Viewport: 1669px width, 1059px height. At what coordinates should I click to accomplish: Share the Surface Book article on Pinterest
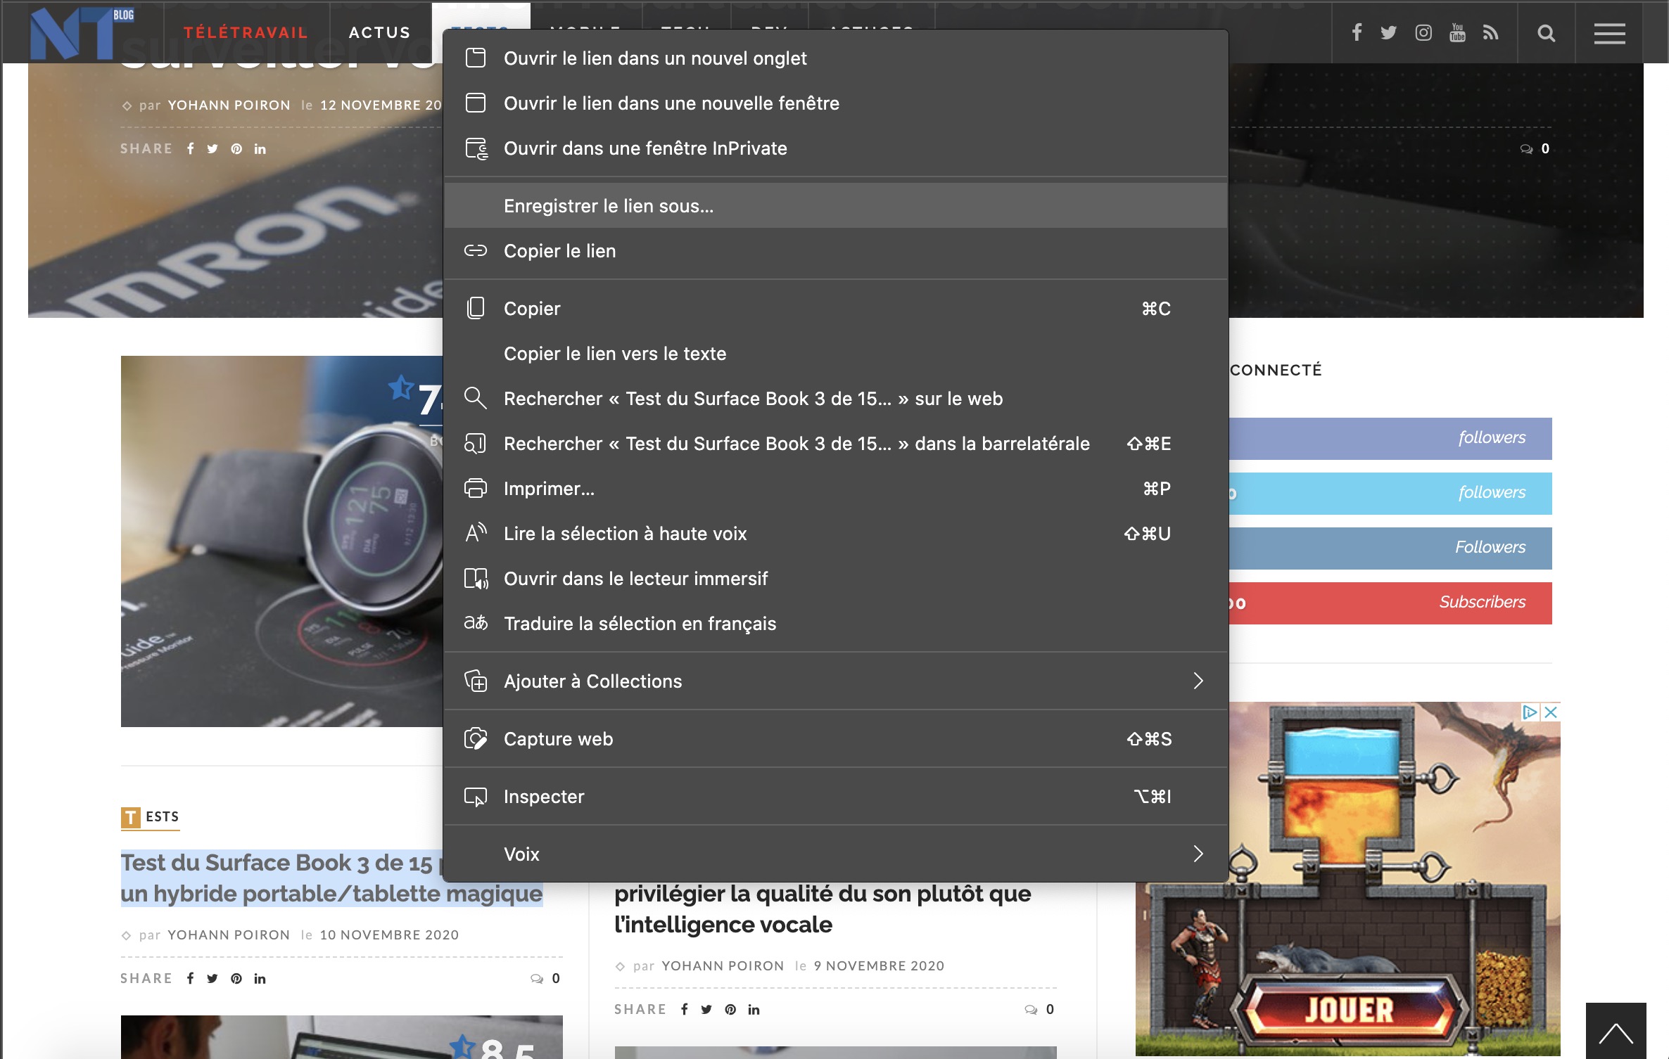pos(236,977)
